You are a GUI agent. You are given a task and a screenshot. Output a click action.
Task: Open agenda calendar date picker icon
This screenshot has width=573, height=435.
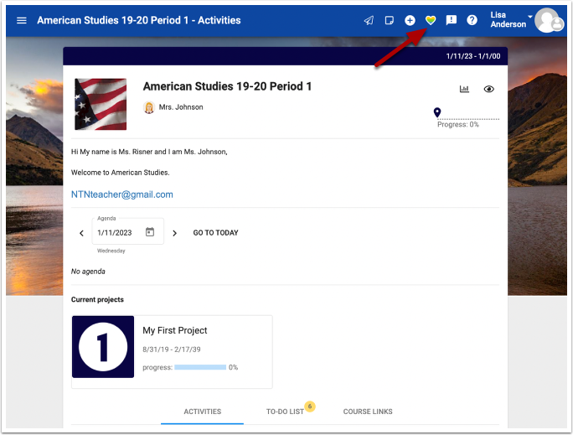tap(150, 232)
